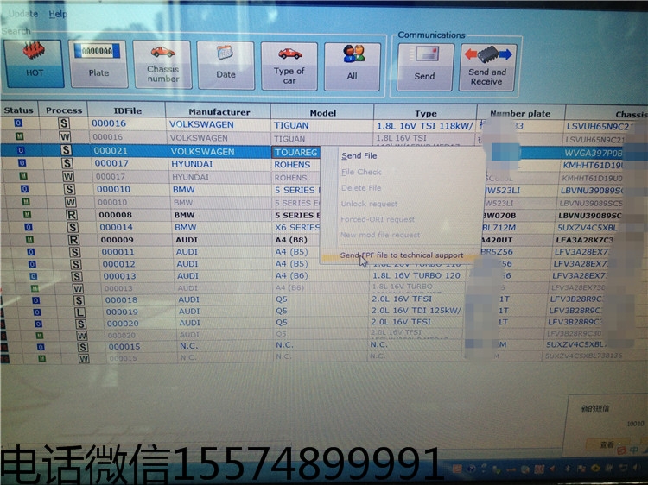Sort by Status column header
This screenshot has height=485, width=648.
(19, 110)
